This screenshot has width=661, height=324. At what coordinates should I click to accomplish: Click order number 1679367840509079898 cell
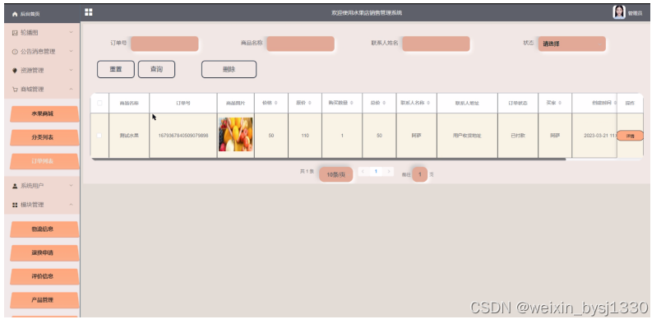click(183, 136)
